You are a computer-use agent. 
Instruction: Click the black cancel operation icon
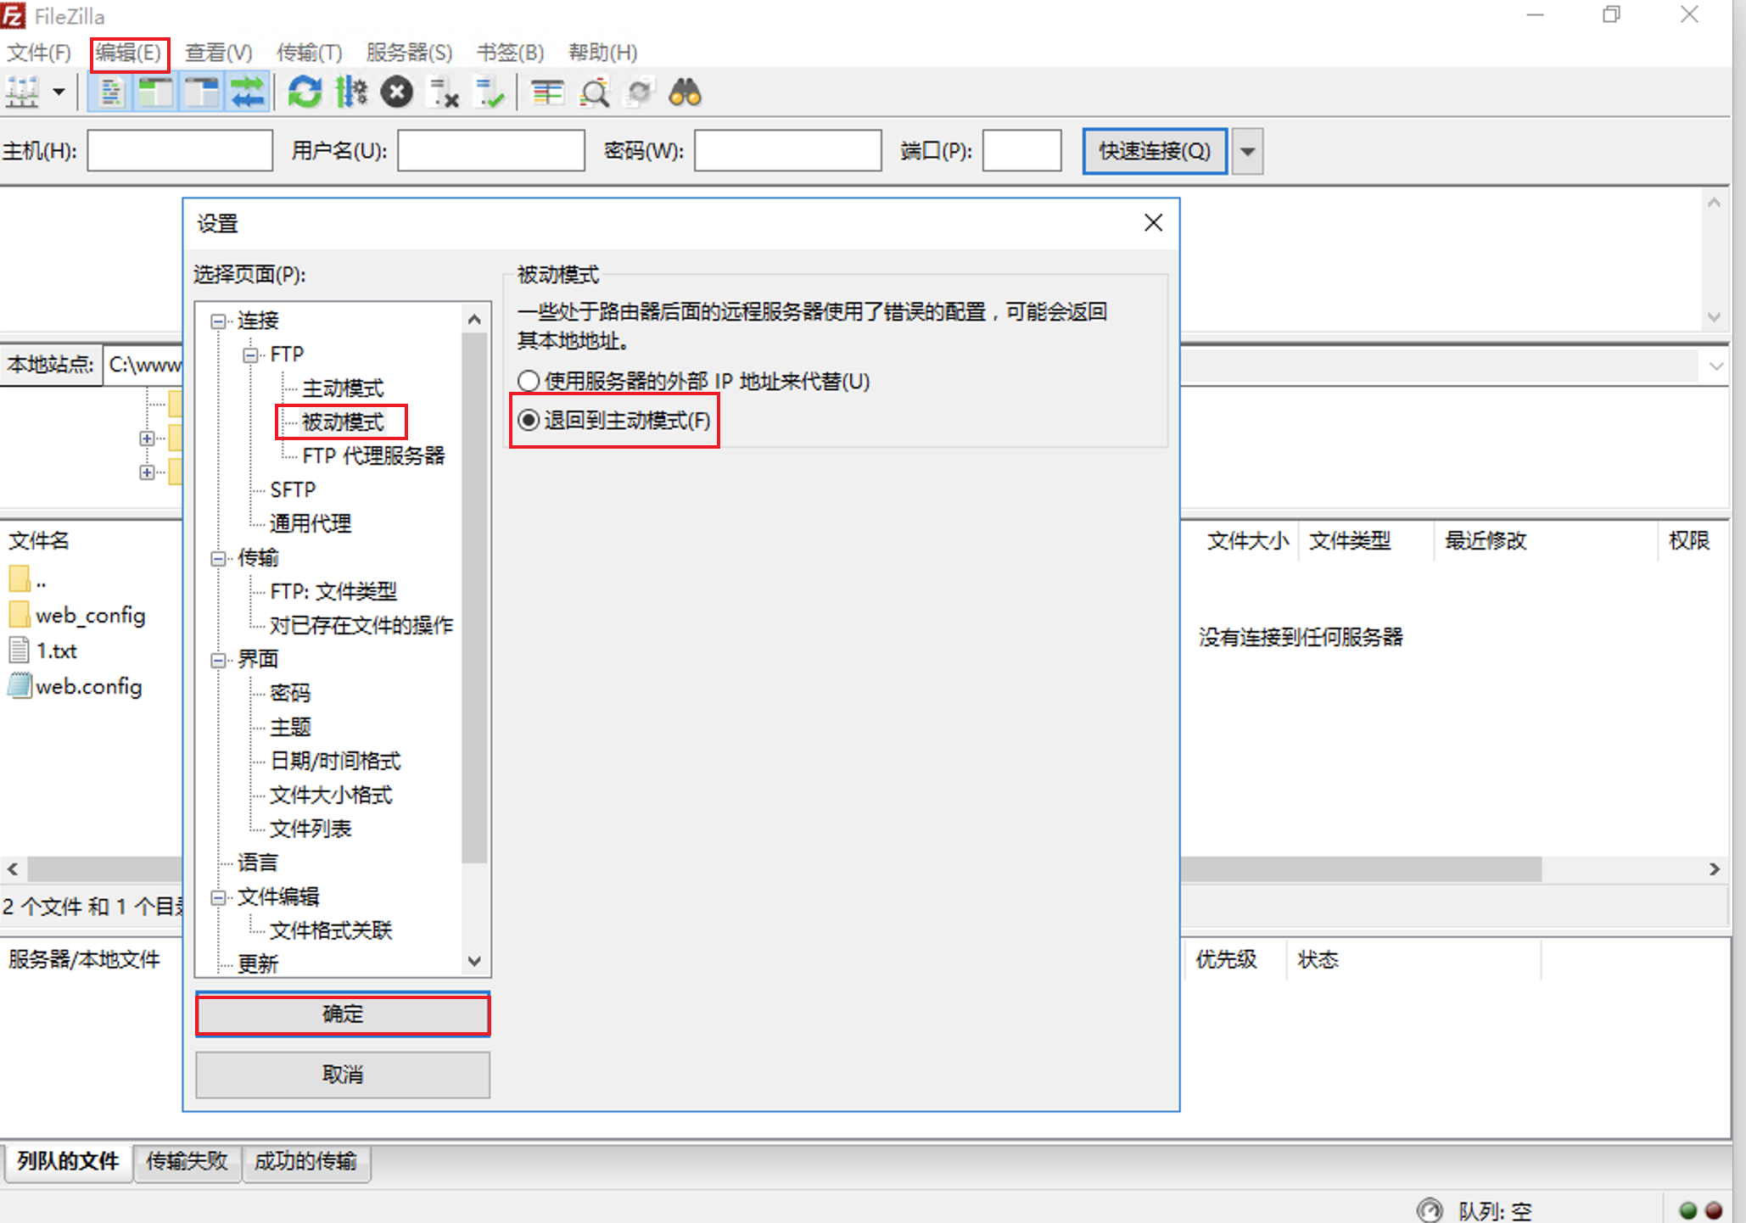[x=396, y=92]
